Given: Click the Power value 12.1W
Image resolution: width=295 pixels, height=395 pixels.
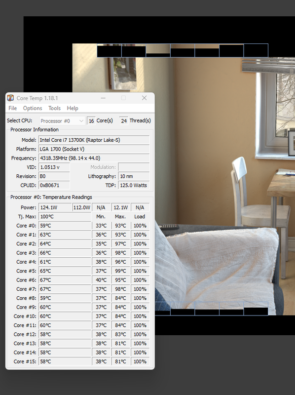Looking at the screenshot, I should click(121, 207).
